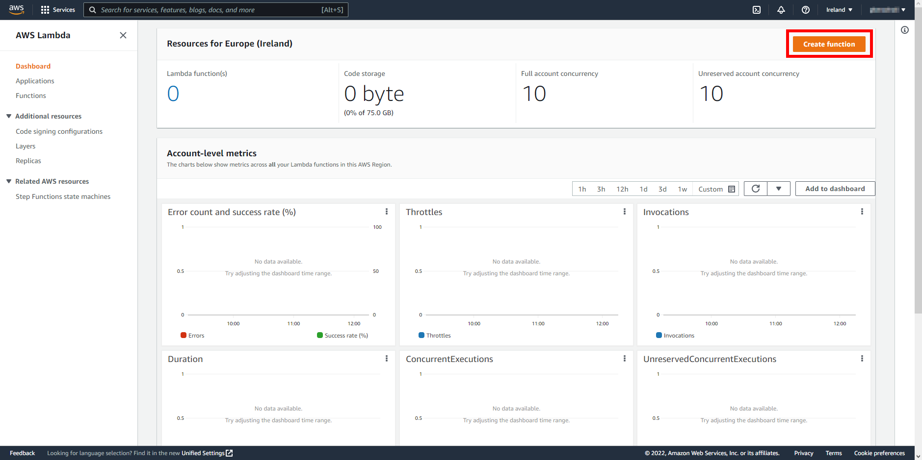Image resolution: width=922 pixels, height=460 pixels.
Task: Select Functions in the sidebar
Action: pos(30,96)
